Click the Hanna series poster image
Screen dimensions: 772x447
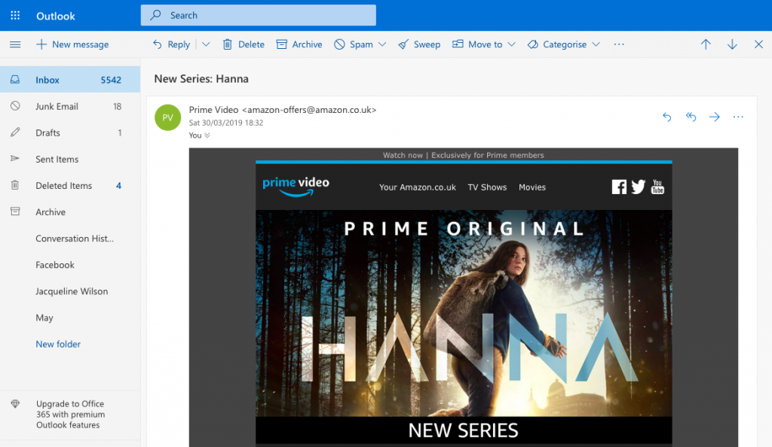(464, 313)
